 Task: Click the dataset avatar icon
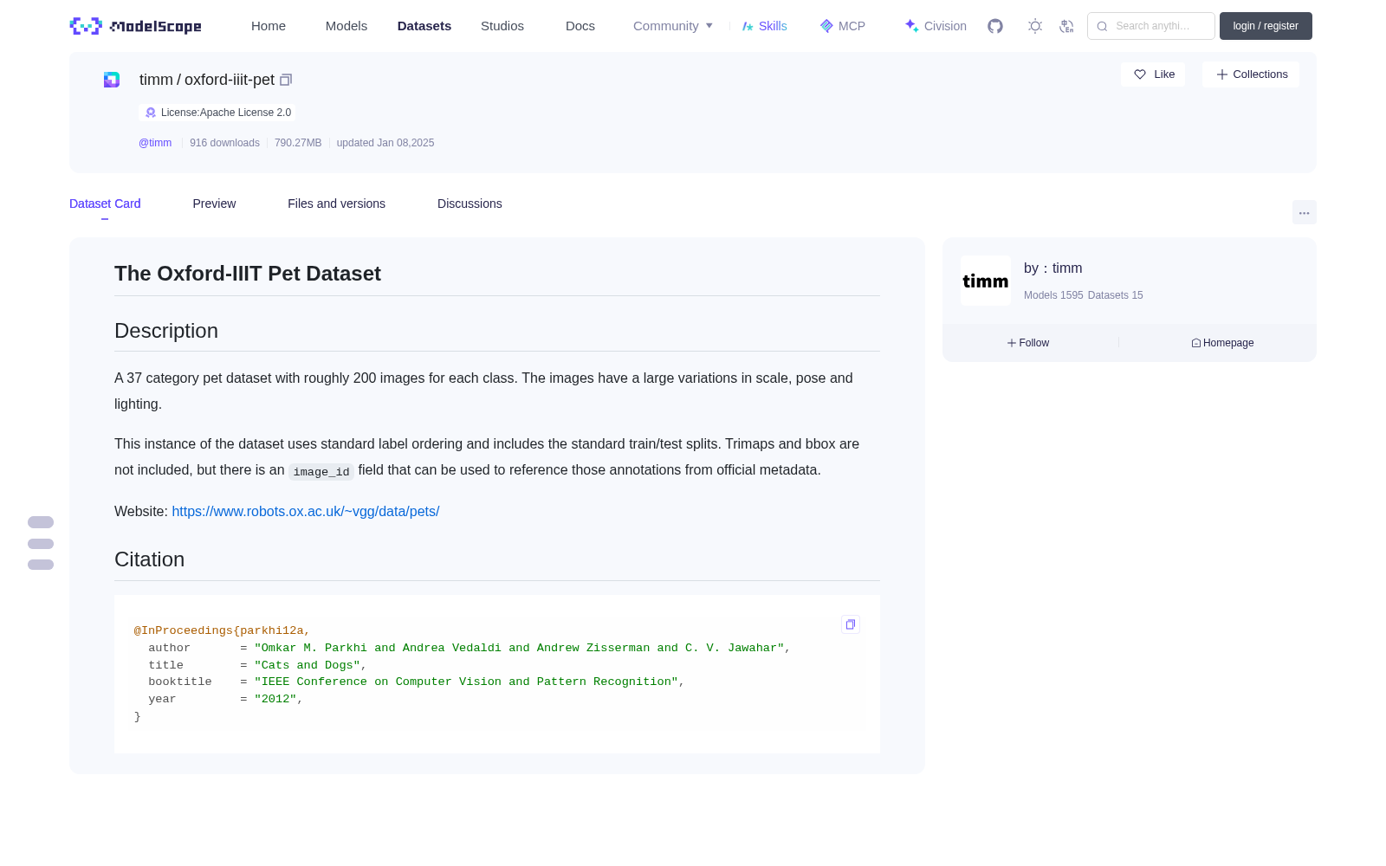(x=112, y=80)
